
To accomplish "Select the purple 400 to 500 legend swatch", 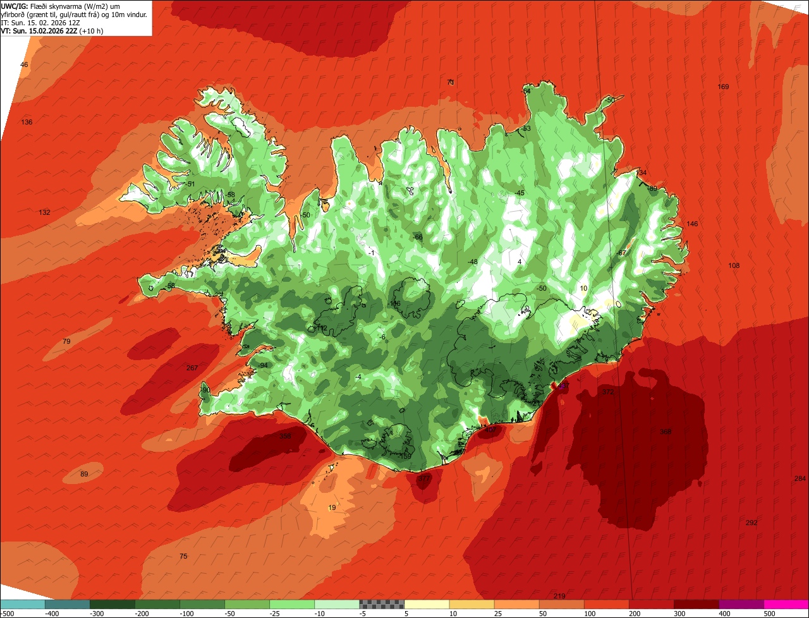I will 741,604.
